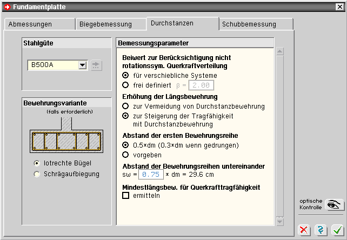Select 'zur Vermeidung von Durchstanzbewehrung' option
The width and height of the screenshot is (347, 240).
126,106
